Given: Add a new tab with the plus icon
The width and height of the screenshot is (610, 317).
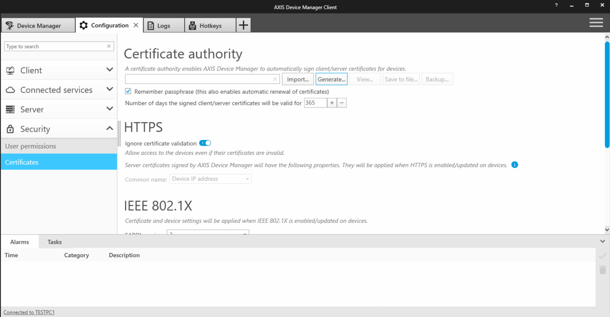Looking at the screenshot, I should 243,25.
